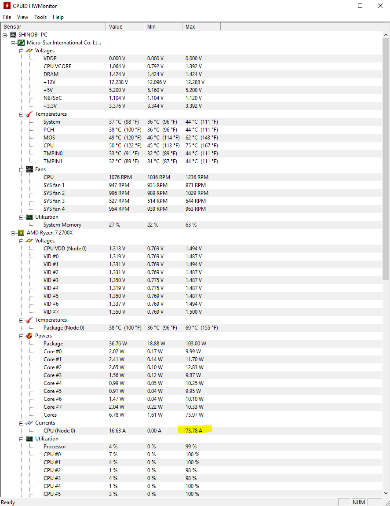The height and width of the screenshot is (506, 390).
Task: Click the Micro-Star motherboard icon
Action: click(x=21, y=43)
